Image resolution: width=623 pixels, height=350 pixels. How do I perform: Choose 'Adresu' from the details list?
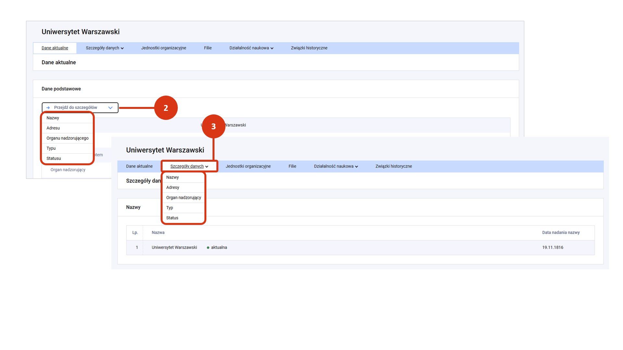click(x=53, y=128)
